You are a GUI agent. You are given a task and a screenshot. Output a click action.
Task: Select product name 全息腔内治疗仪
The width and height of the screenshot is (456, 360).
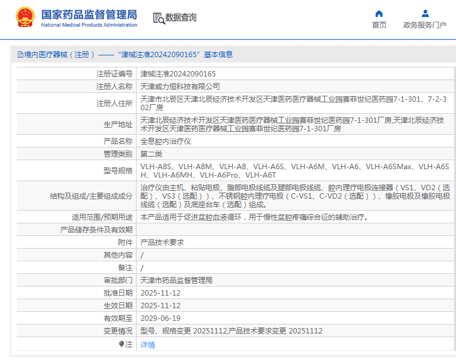pos(166,141)
